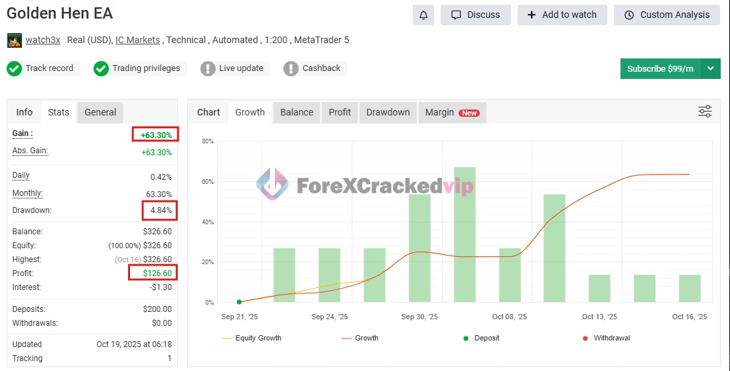Click the notification bell icon
This screenshot has height=371, width=730.
(423, 15)
